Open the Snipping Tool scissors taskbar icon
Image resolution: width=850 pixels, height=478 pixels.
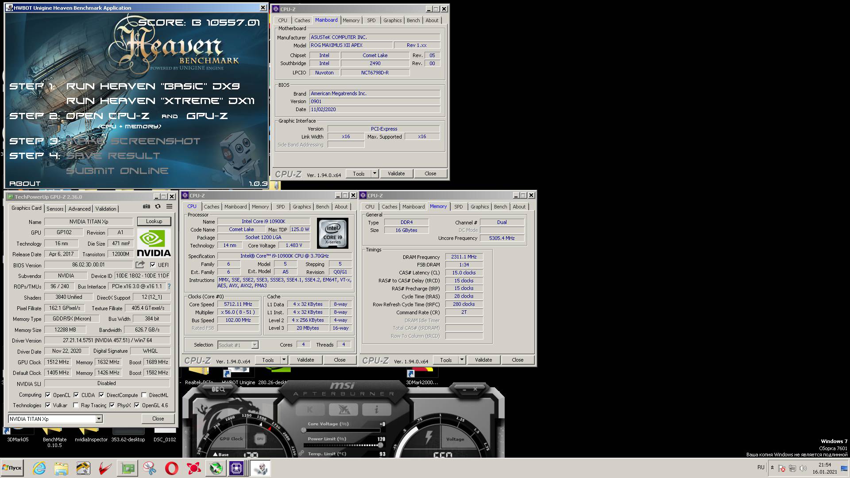[150, 468]
